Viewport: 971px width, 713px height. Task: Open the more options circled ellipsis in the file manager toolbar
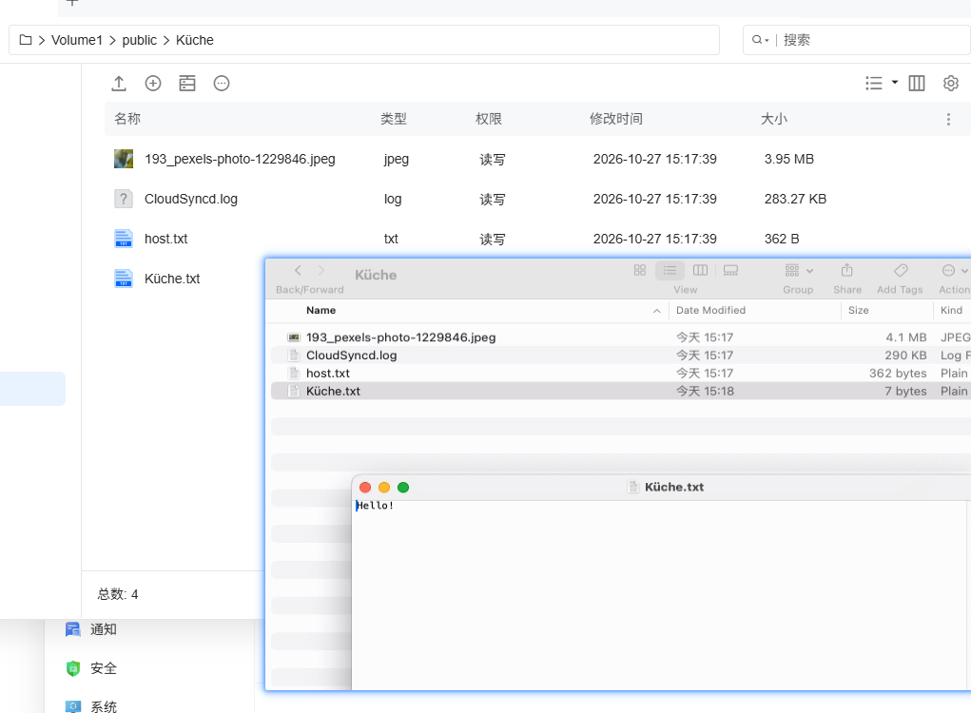(x=222, y=84)
